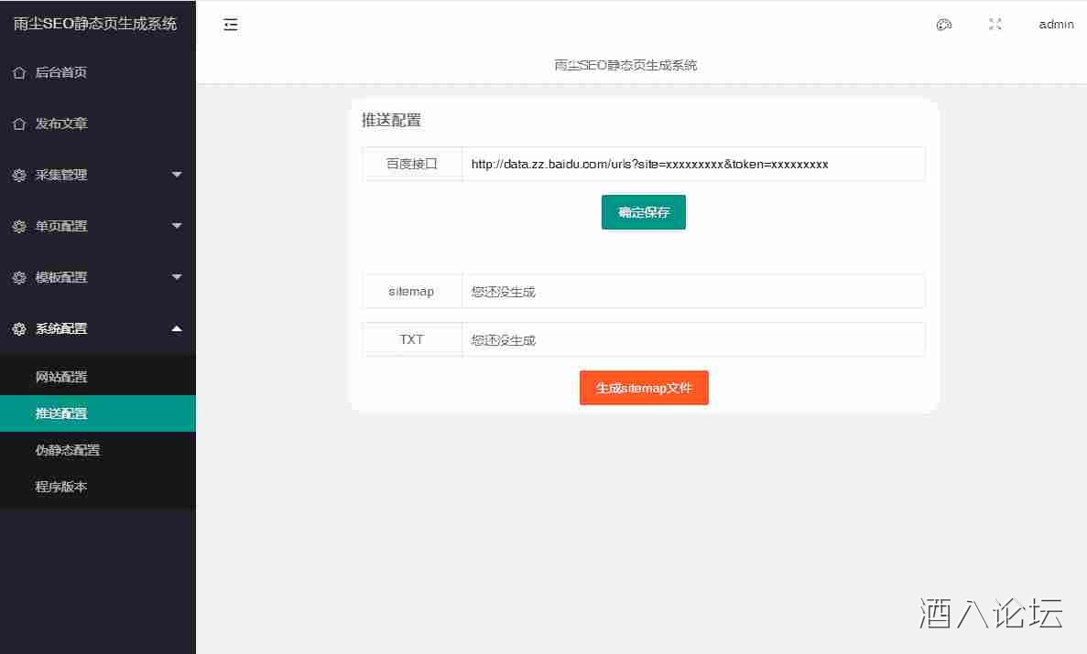1087x654 pixels.
Task: Go to 伪静态配置 page
Action: tap(68, 450)
